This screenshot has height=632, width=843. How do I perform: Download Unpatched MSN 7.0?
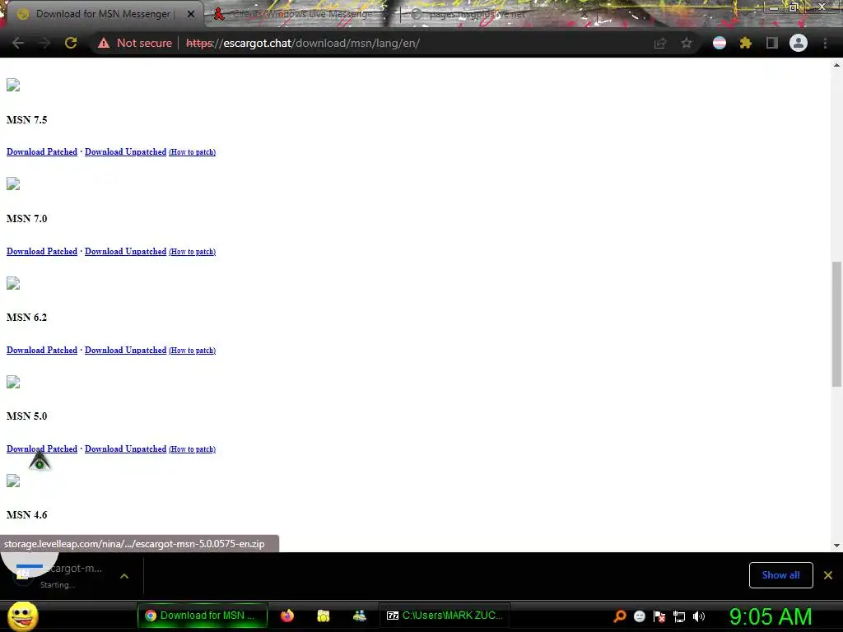(x=125, y=252)
